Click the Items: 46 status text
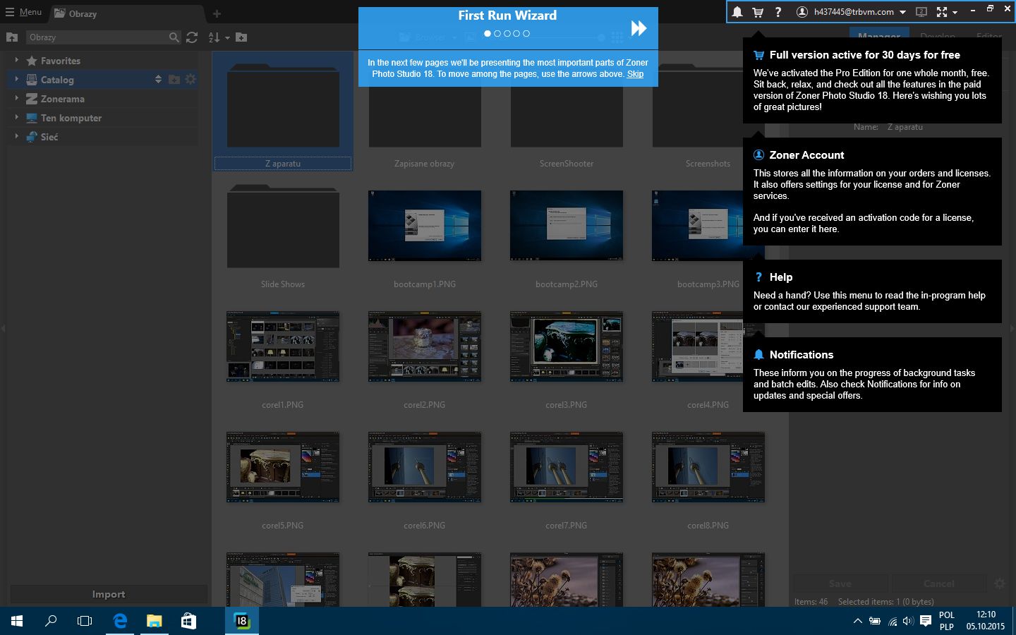Viewport: 1016px width, 635px height. [x=811, y=602]
